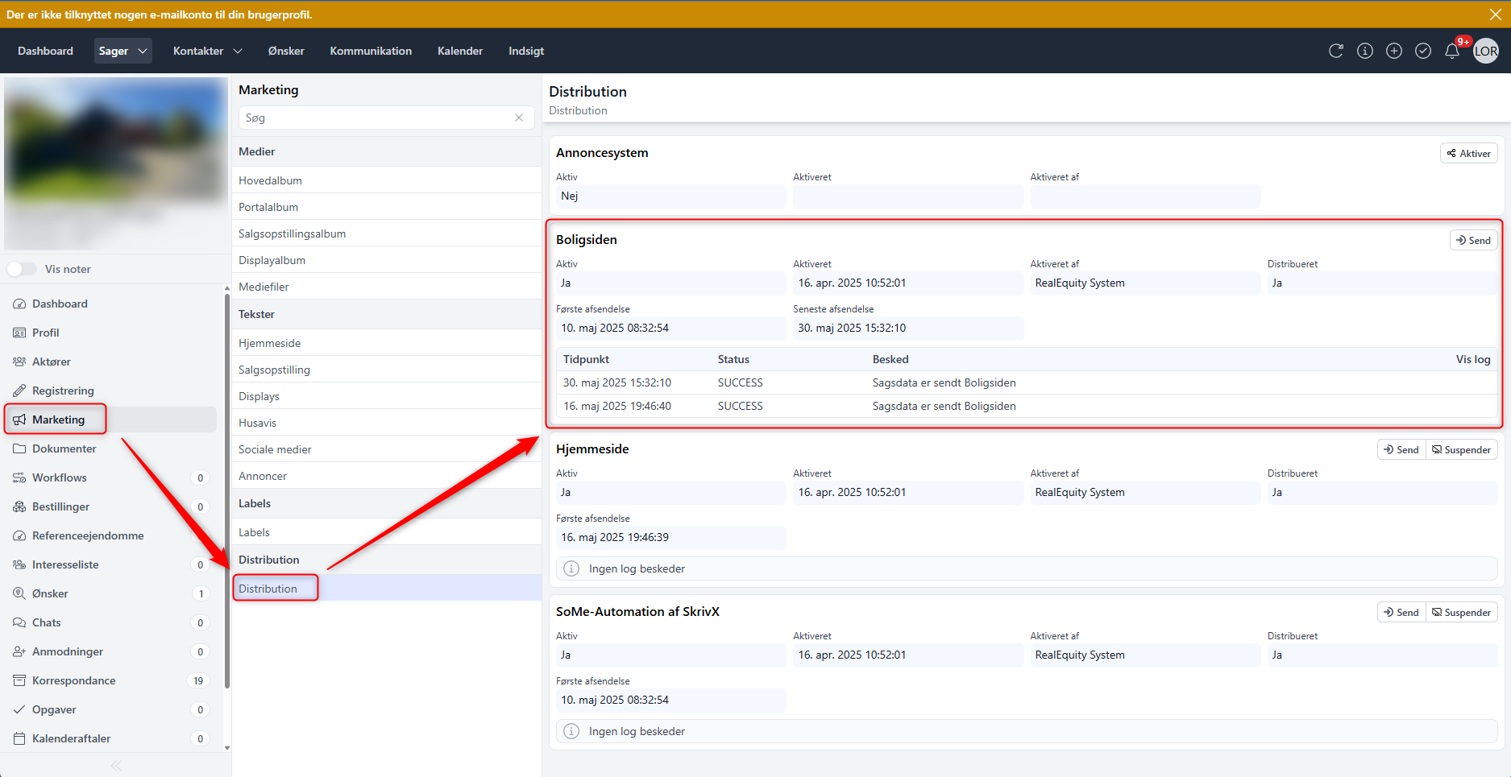Suspend the Hjemmeside distribution
The height and width of the screenshot is (777, 1511).
coord(1460,449)
